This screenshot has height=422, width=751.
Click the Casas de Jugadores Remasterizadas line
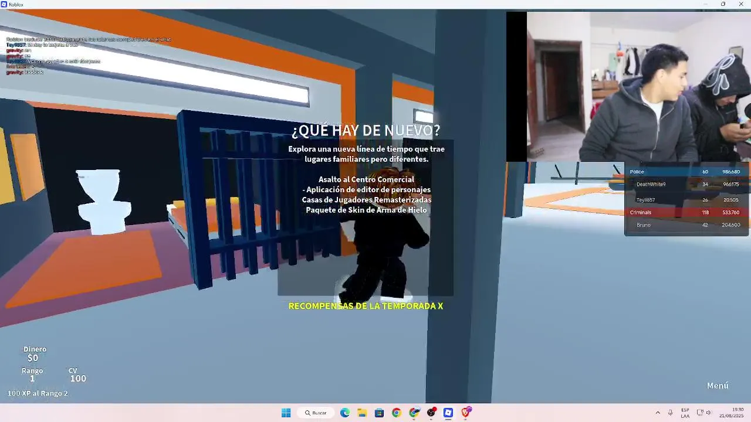point(367,200)
